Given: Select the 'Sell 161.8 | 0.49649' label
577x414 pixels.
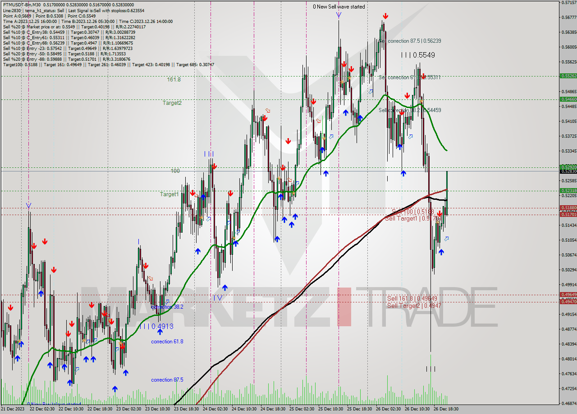Looking at the screenshot, I should [x=412, y=298].
